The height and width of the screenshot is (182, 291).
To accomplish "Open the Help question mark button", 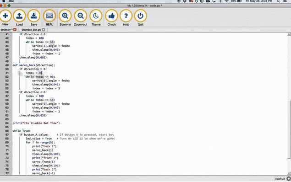I will [126, 17].
